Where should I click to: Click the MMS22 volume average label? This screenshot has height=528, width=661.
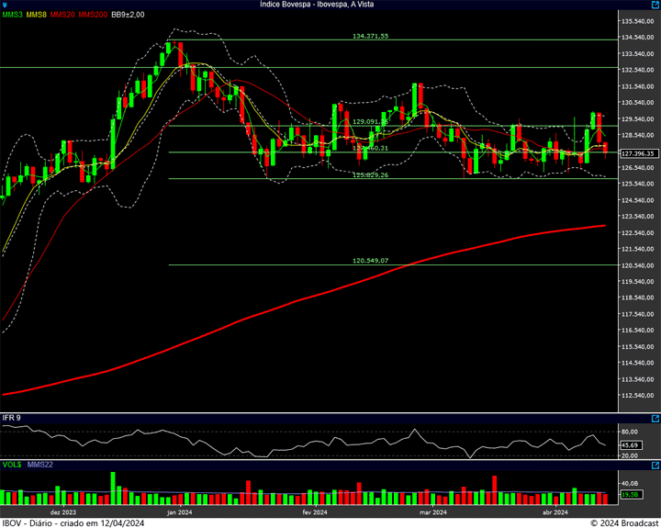click(40, 465)
